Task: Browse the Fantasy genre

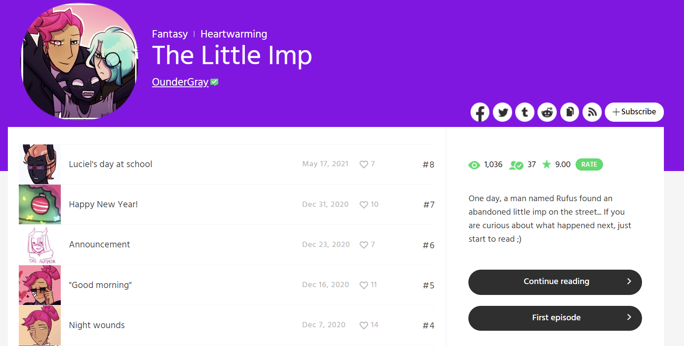Action: (170, 34)
